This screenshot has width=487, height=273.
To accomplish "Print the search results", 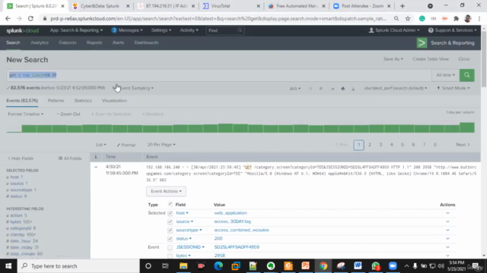I will pyautogui.click(x=342, y=88).
